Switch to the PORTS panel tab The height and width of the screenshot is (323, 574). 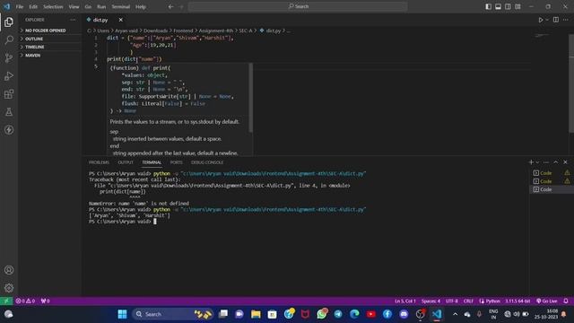[x=176, y=162]
